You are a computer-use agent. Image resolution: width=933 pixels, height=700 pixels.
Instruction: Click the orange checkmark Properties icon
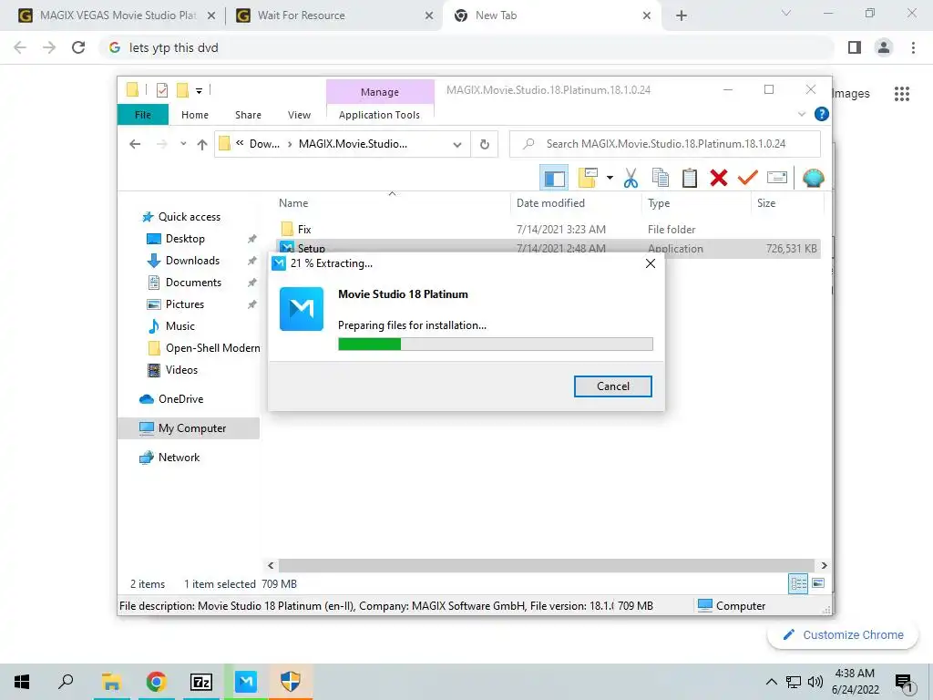pos(747,178)
